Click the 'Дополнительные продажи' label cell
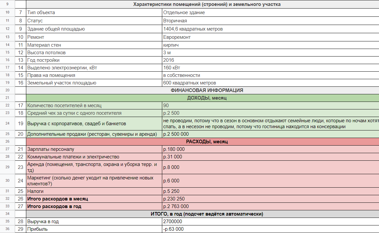 94,134
